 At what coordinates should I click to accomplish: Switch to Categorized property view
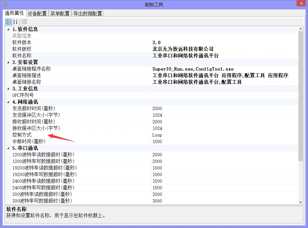click(8, 22)
